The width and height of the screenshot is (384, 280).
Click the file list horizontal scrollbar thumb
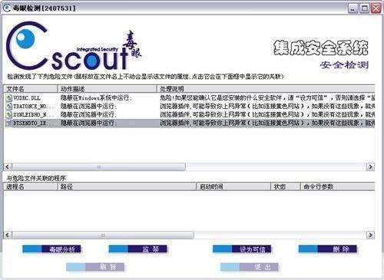(x=99, y=167)
